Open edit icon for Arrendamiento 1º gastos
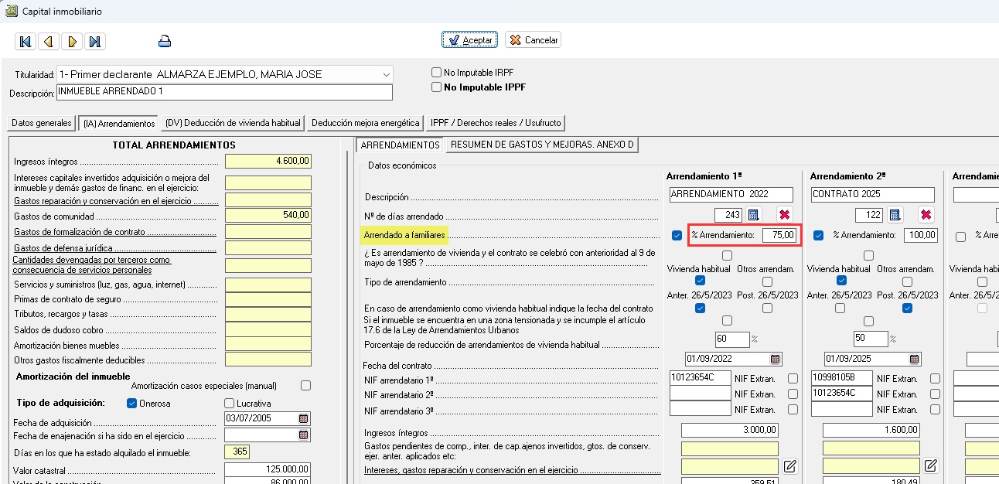 789,465
